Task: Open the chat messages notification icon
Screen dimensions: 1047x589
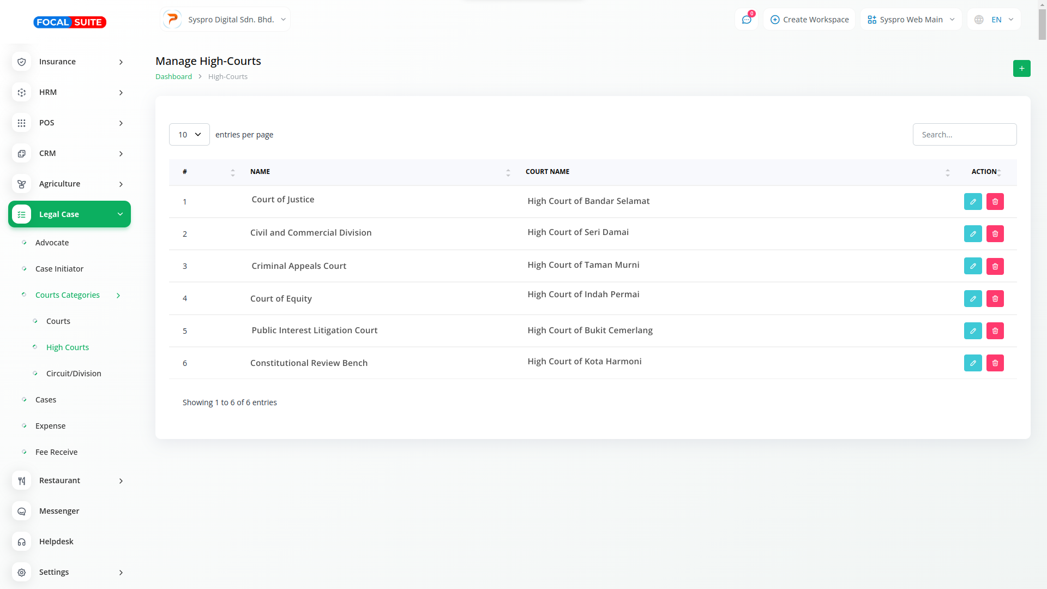Action: [746, 20]
